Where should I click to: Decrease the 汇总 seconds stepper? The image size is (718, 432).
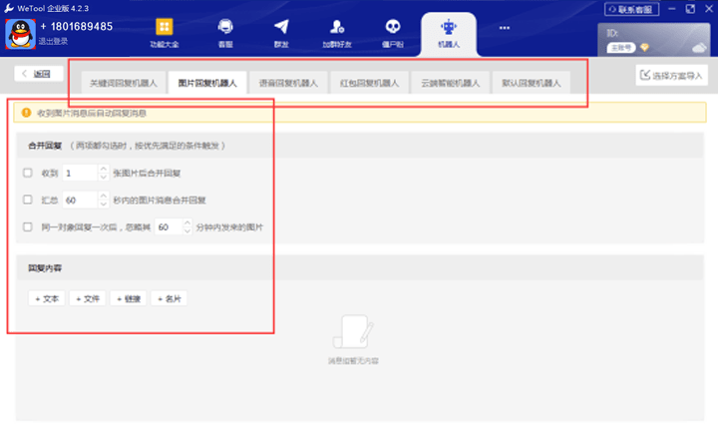pos(104,204)
